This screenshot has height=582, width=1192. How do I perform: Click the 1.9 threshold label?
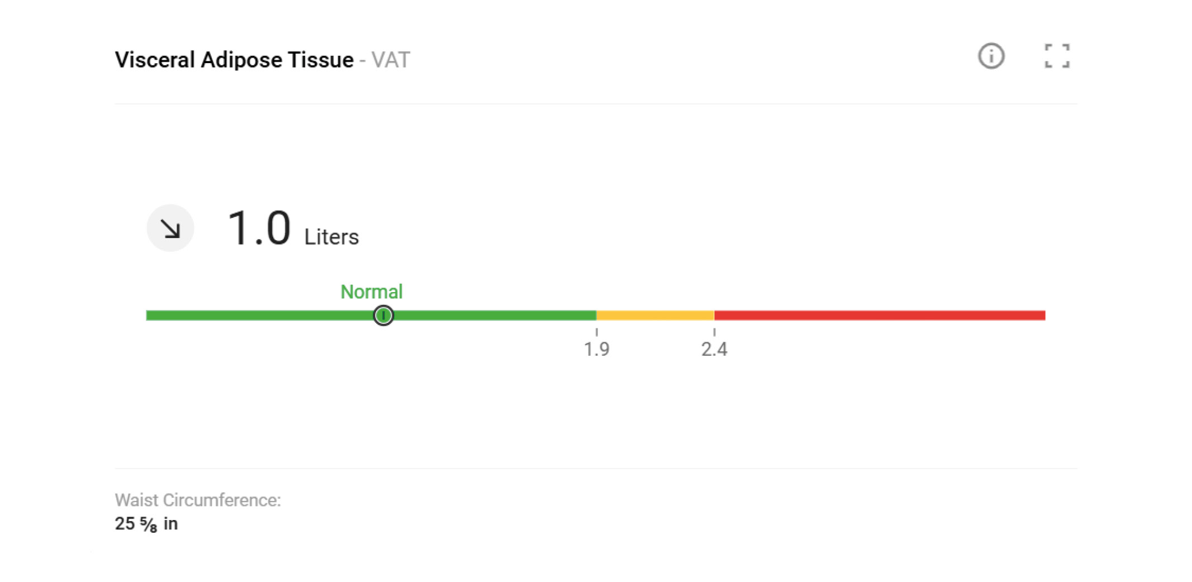(x=596, y=350)
